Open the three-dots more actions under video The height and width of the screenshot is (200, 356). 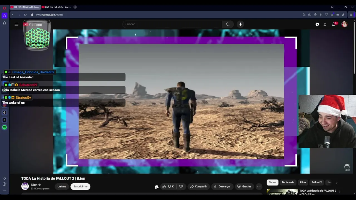click(259, 187)
